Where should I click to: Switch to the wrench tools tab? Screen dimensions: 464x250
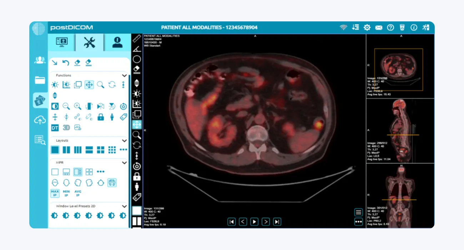coord(90,42)
